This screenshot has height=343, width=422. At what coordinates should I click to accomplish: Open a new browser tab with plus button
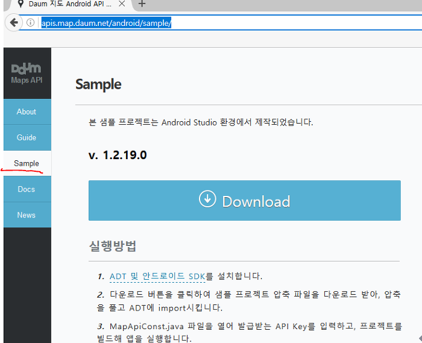(x=142, y=4)
